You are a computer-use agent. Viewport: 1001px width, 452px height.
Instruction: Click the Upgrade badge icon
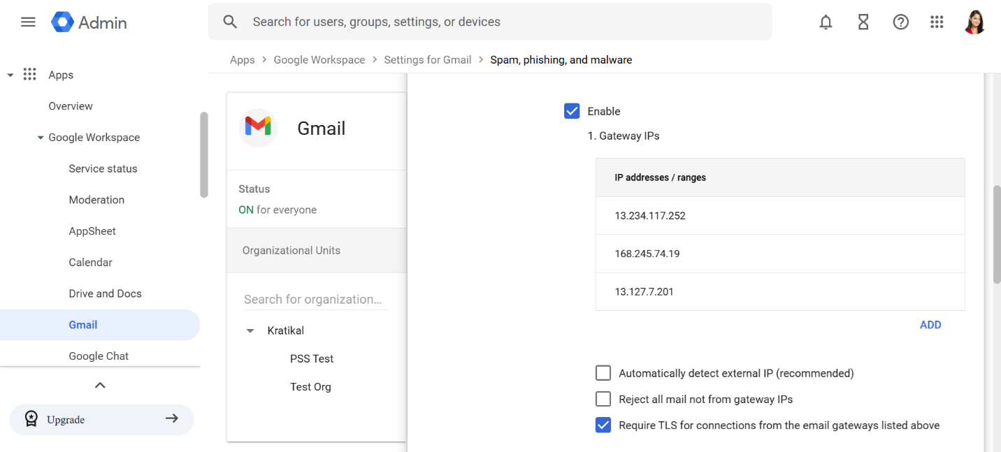point(31,419)
